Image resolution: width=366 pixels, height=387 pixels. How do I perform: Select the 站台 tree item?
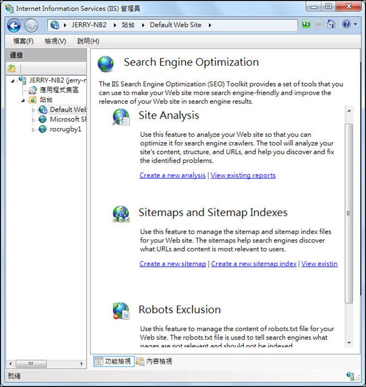[x=46, y=100]
